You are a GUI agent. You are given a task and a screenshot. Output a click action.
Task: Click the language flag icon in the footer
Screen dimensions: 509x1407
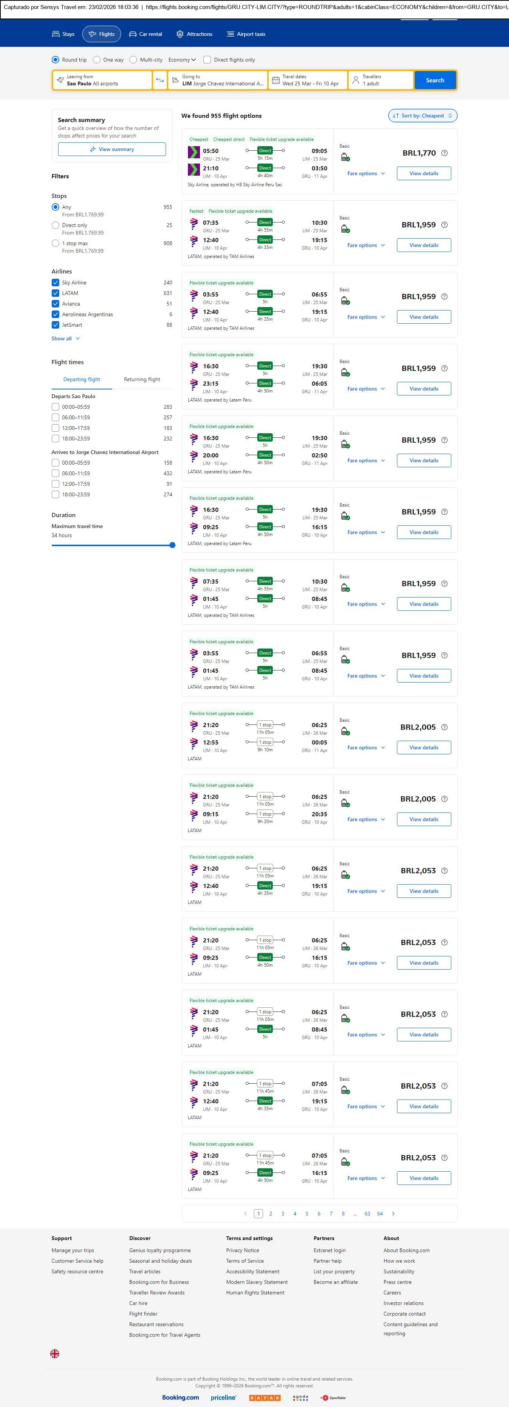[55, 1353]
